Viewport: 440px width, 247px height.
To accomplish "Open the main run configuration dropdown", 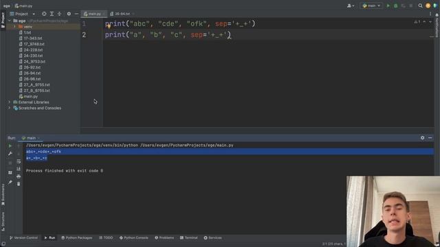I will pyautogui.click(x=371, y=5).
